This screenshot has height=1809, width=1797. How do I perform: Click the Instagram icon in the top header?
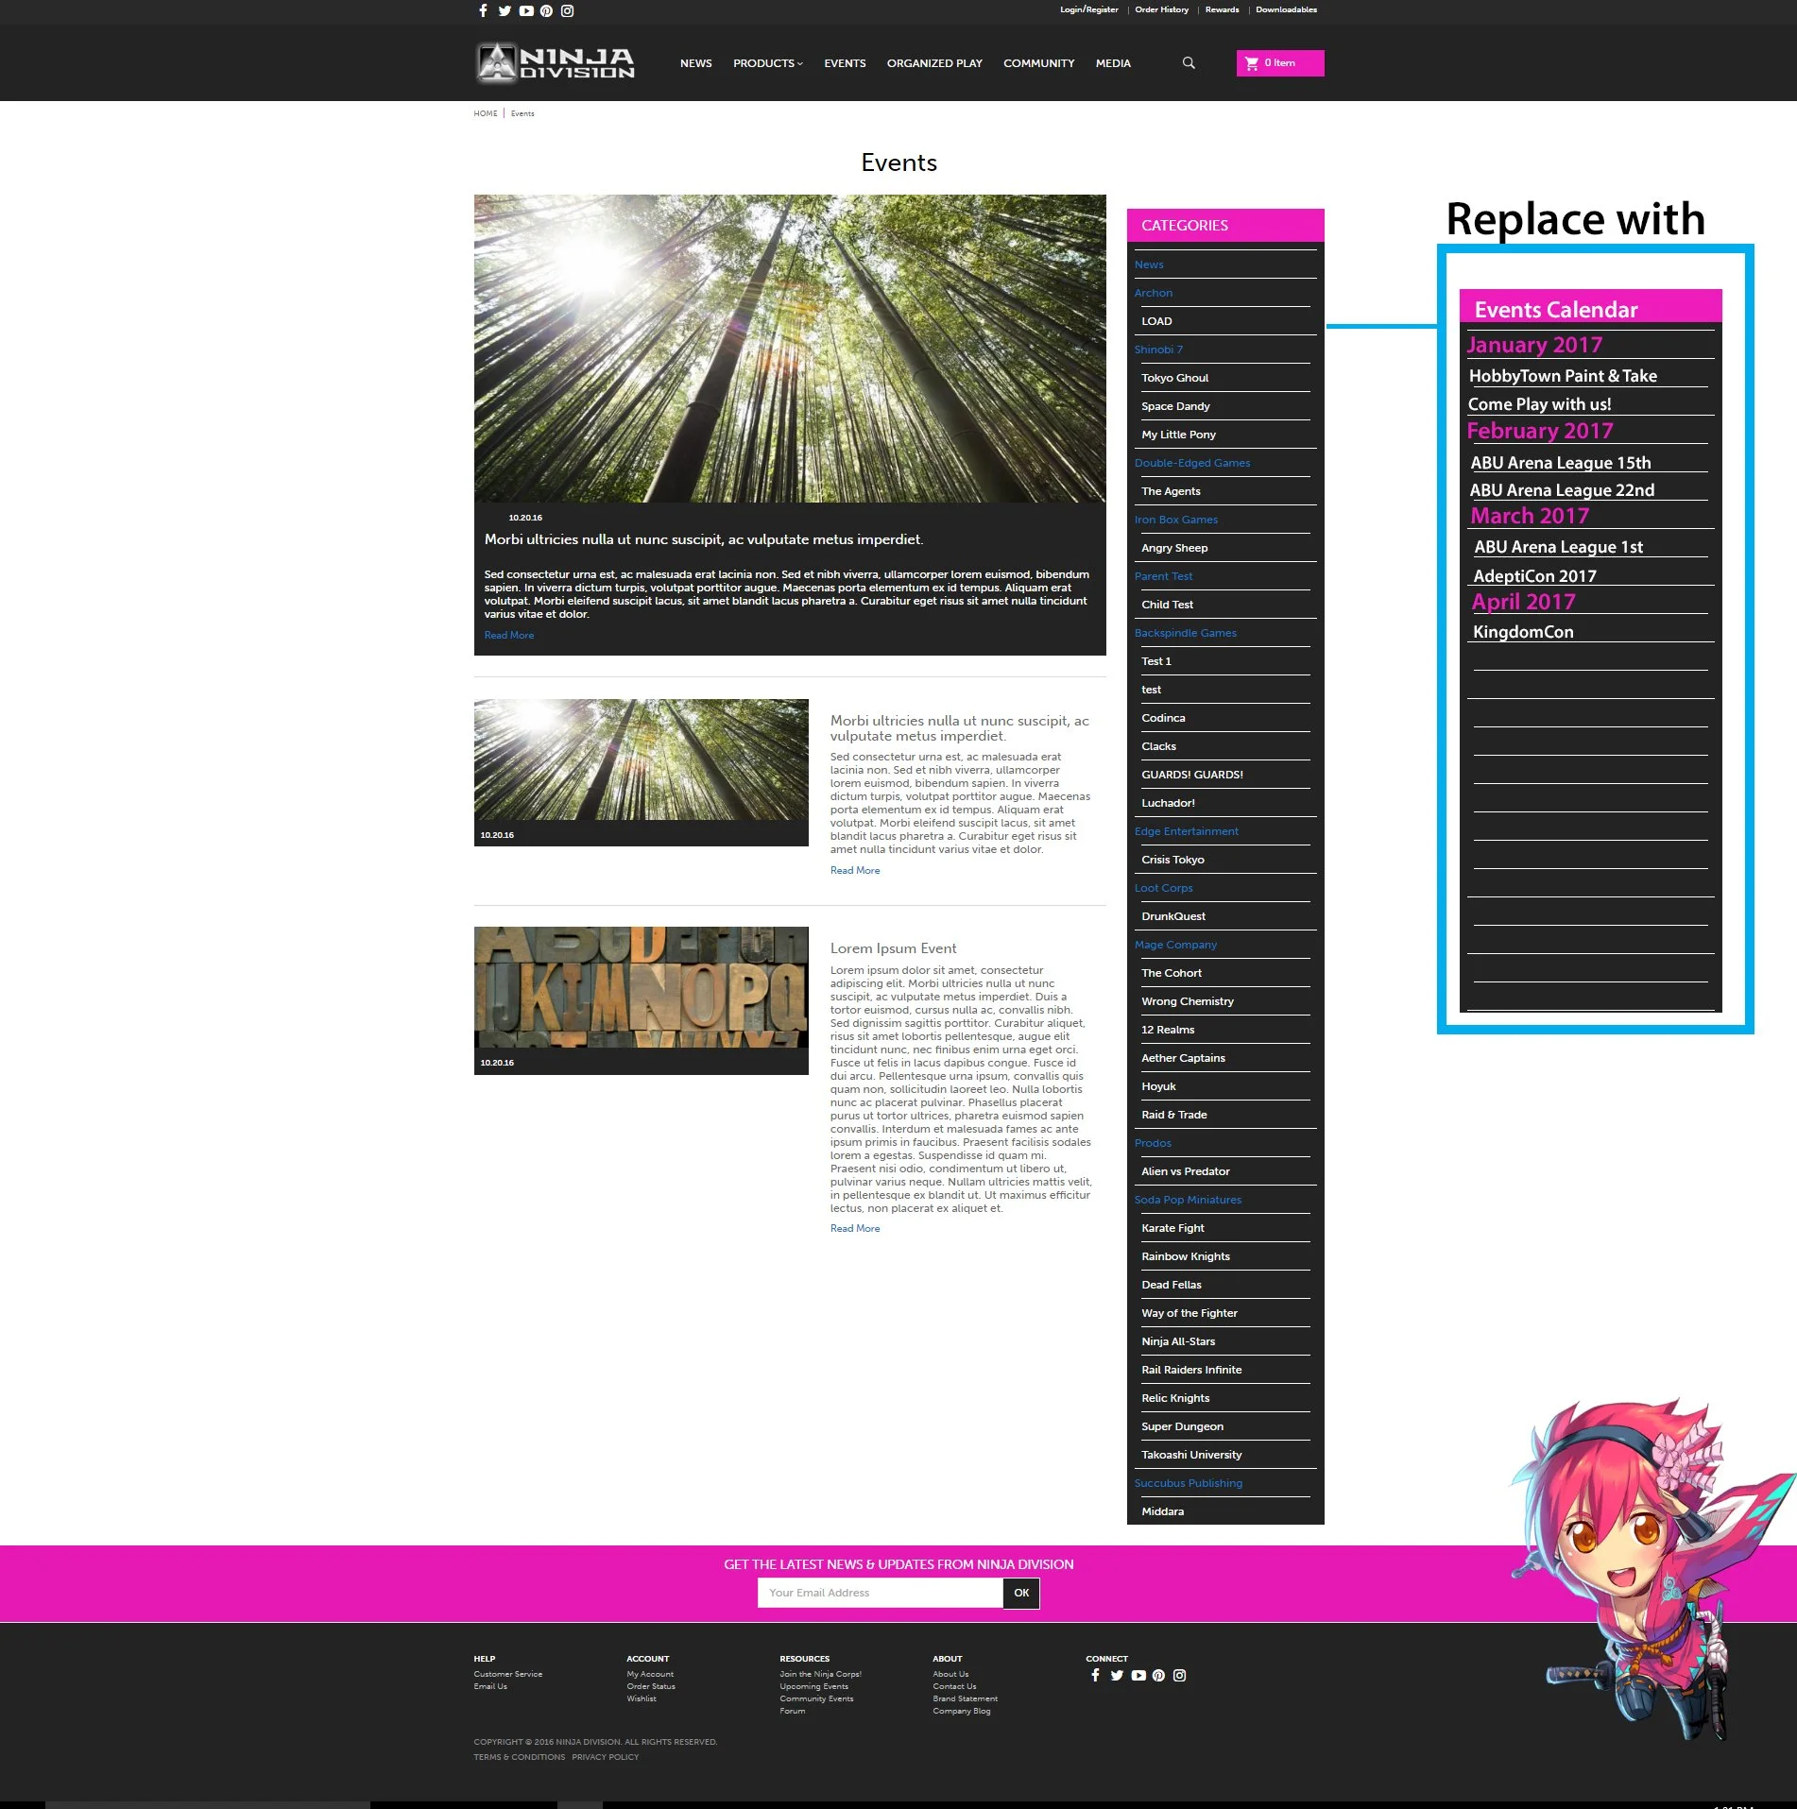point(567,10)
